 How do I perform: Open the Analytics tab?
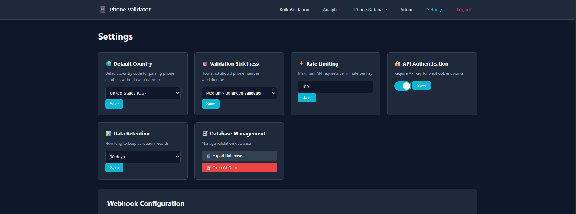click(x=331, y=10)
